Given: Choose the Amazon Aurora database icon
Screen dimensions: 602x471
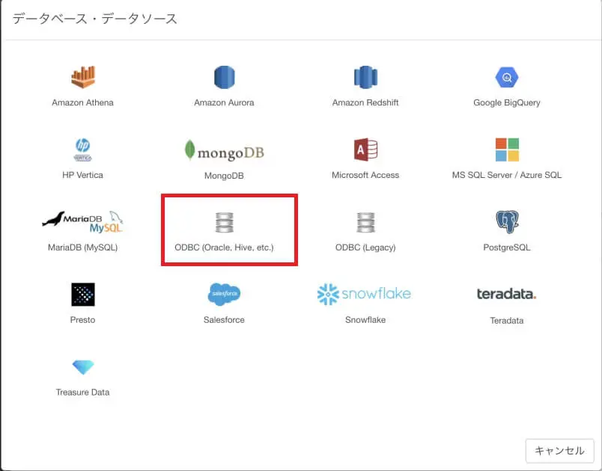Looking at the screenshot, I should (224, 77).
